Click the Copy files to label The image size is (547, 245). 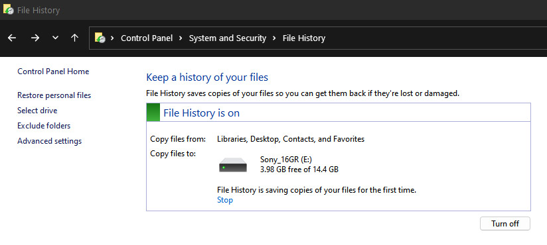[x=173, y=154]
